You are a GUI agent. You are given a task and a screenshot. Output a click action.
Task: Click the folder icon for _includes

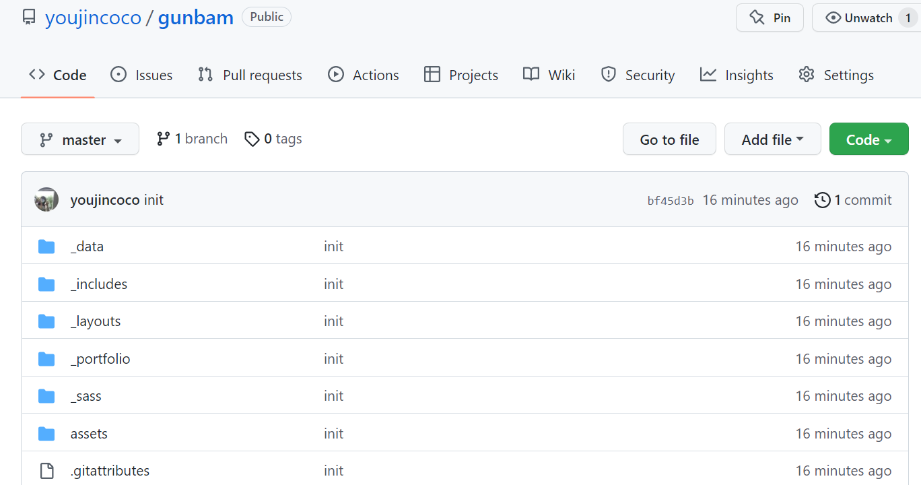coord(46,284)
